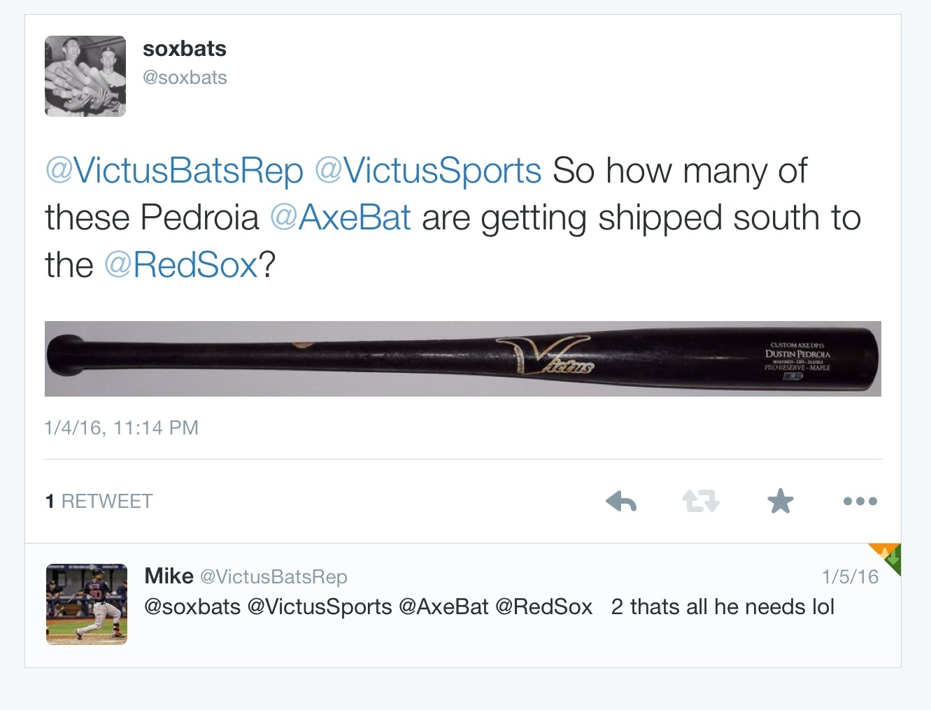Open the @VictusBatsRep mention in the tweet

tap(174, 171)
